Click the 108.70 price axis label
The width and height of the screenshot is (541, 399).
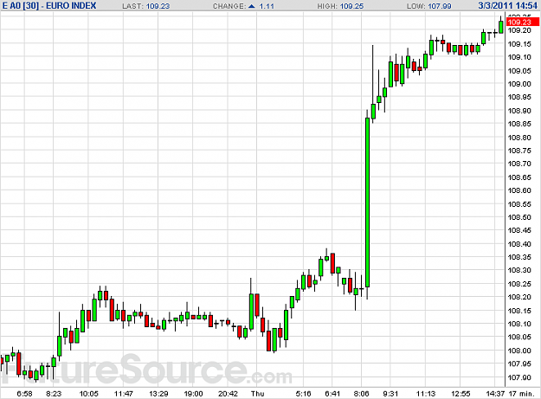tap(519, 164)
